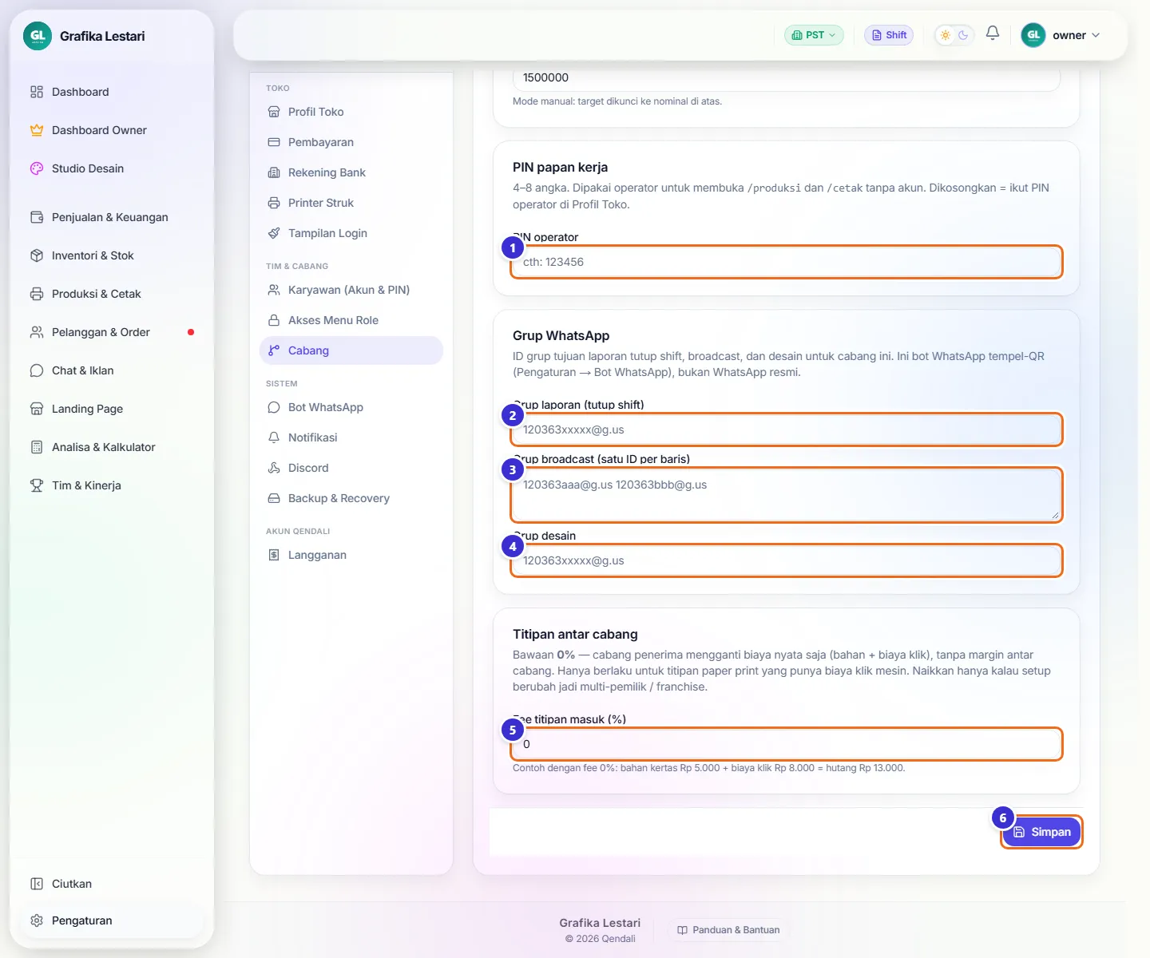Switch to light mode sun toggle
The height and width of the screenshot is (958, 1150).
click(946, 35)
